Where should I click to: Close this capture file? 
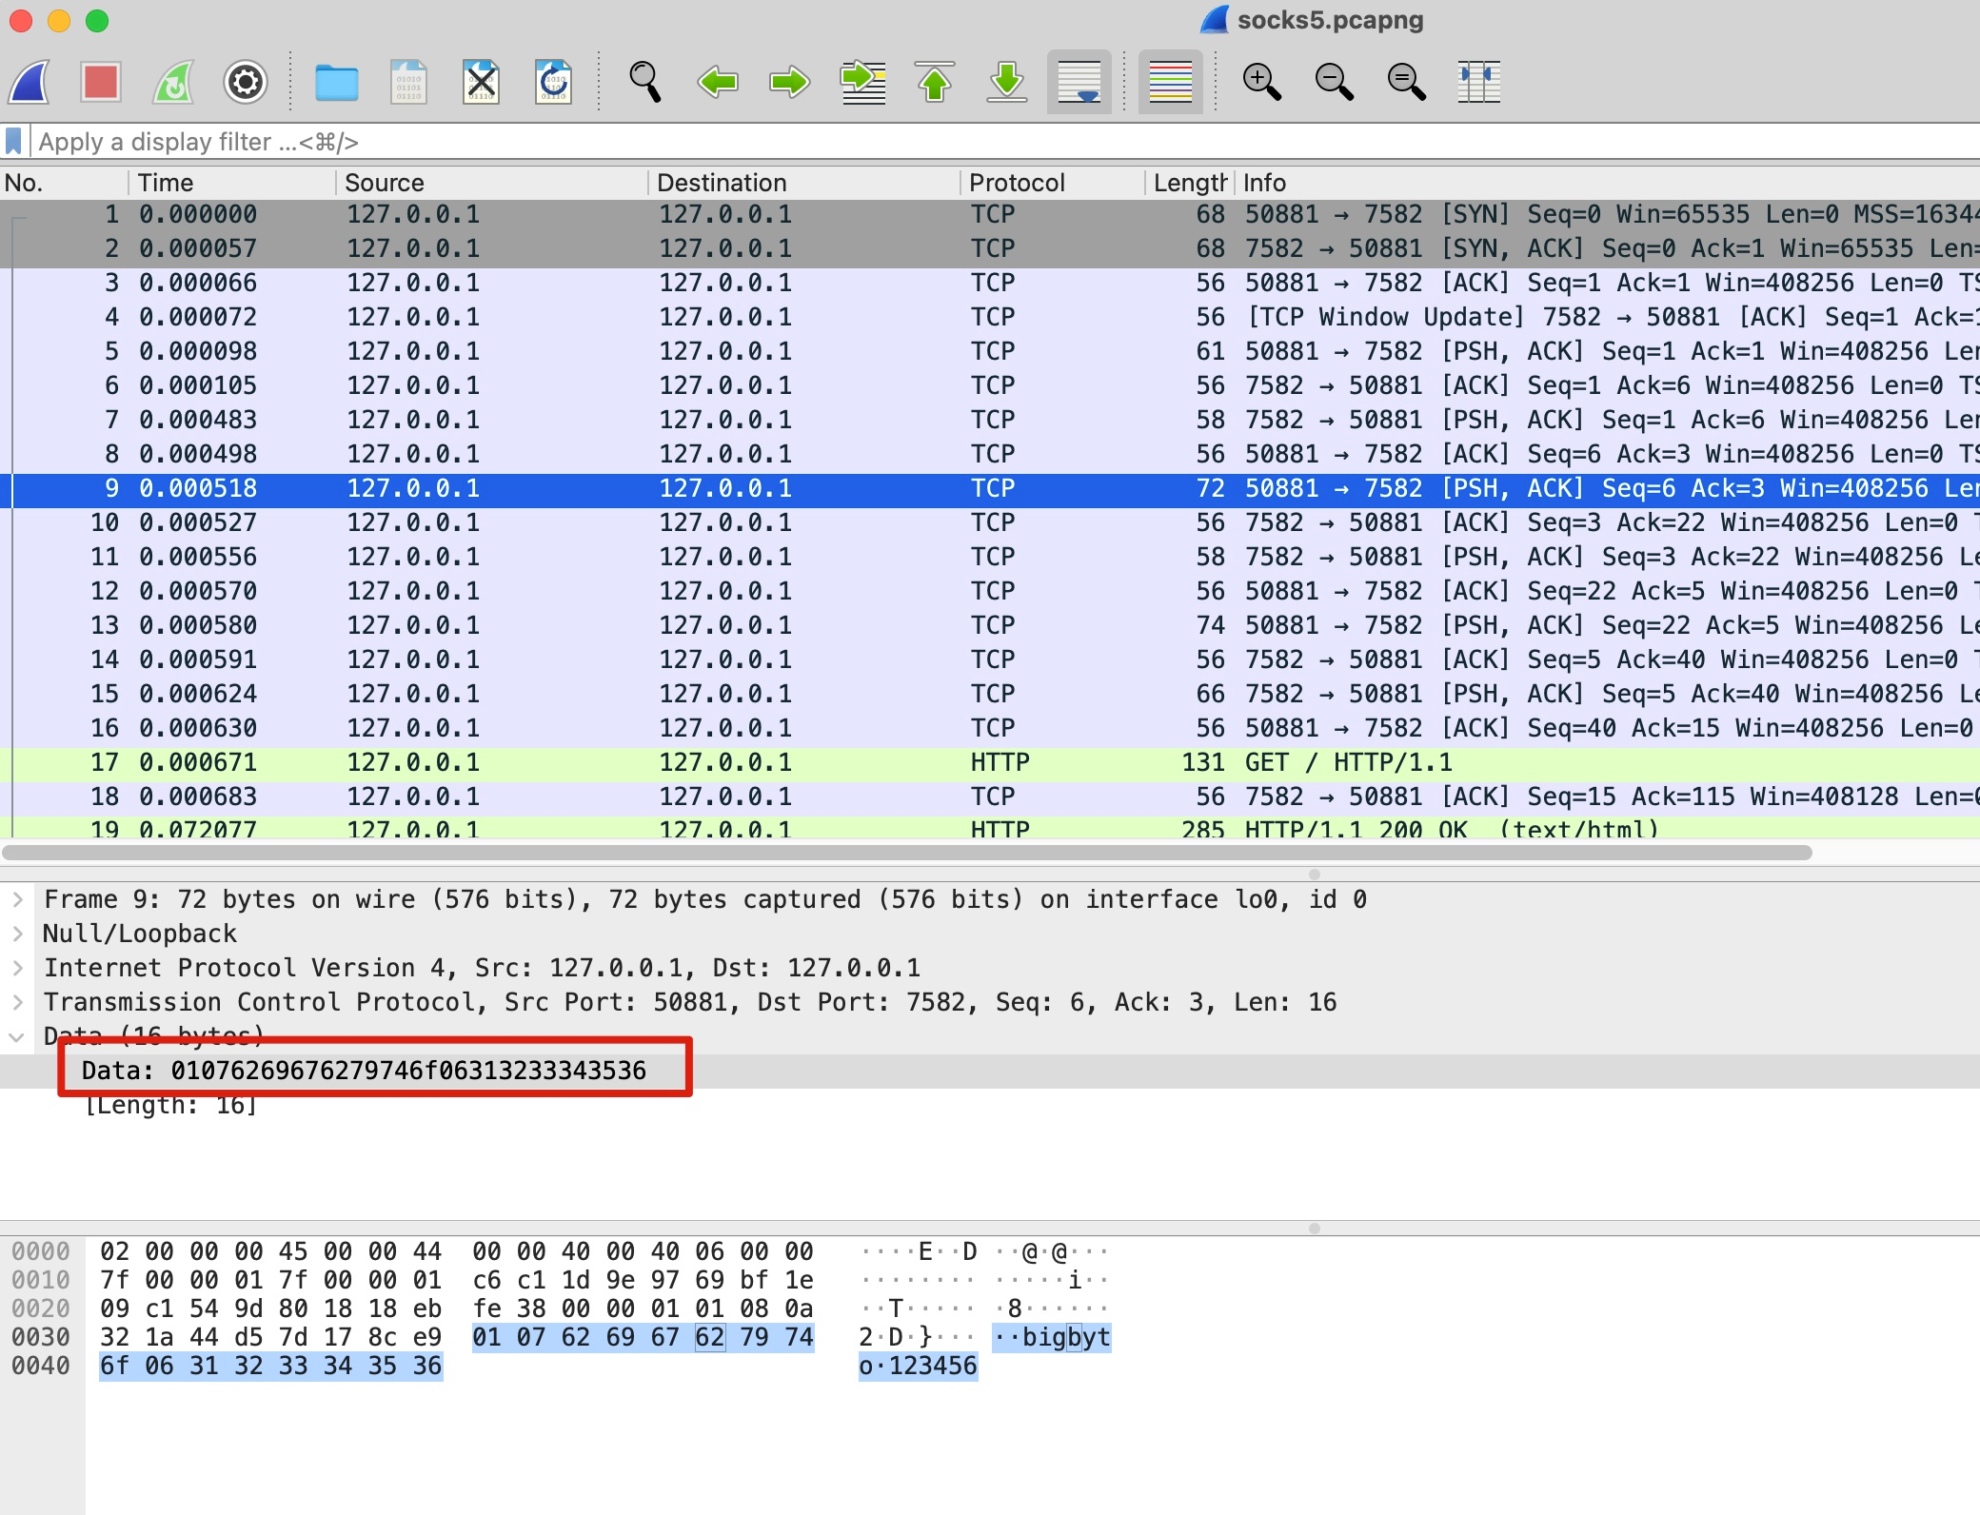[481, 83]
